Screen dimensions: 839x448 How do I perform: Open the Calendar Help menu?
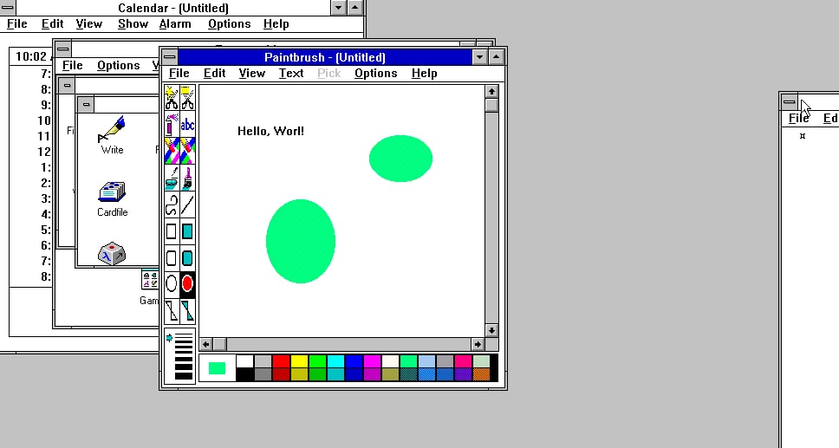(276, 24)
